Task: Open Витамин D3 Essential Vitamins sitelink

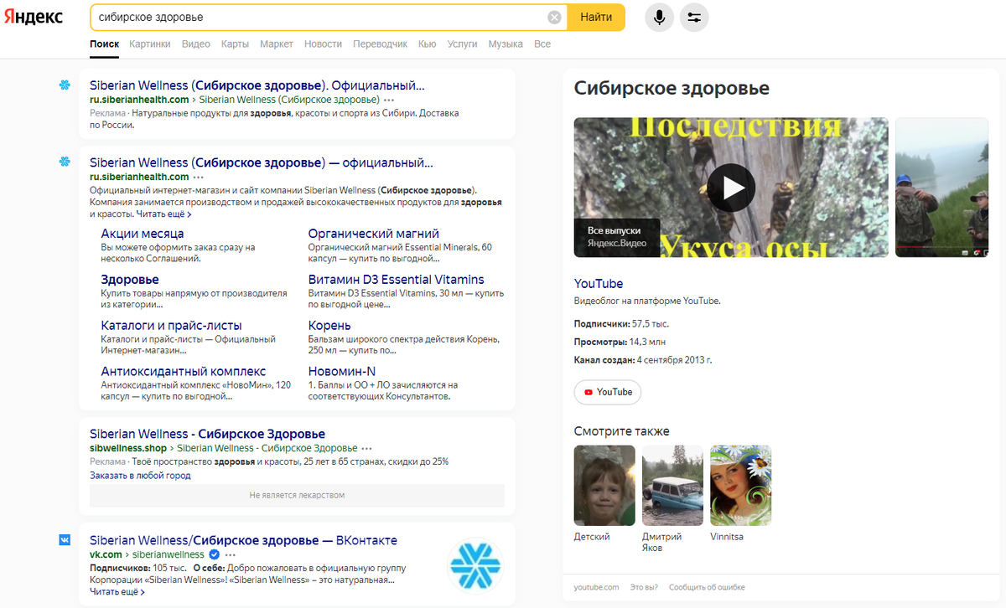Action: 397,280
